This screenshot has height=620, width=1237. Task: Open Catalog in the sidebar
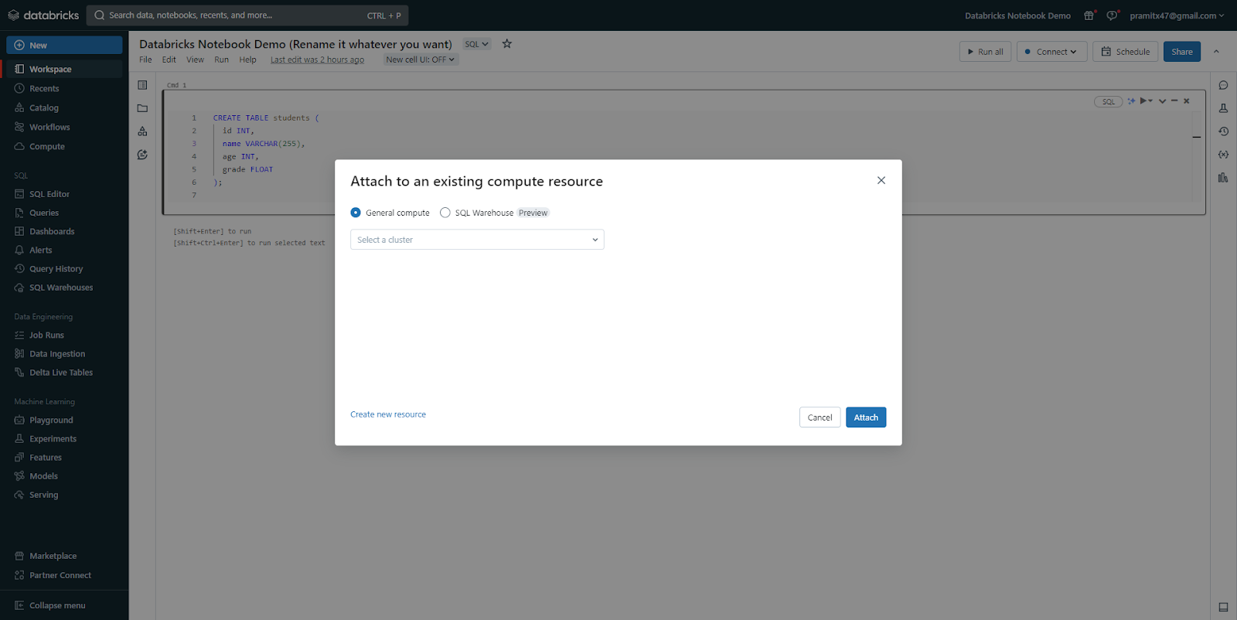[x=64, y=107]
